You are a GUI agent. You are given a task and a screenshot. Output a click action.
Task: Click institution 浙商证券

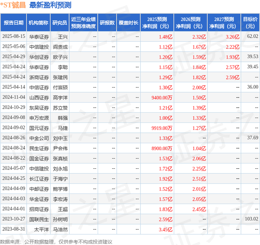[x=39, y=77]
